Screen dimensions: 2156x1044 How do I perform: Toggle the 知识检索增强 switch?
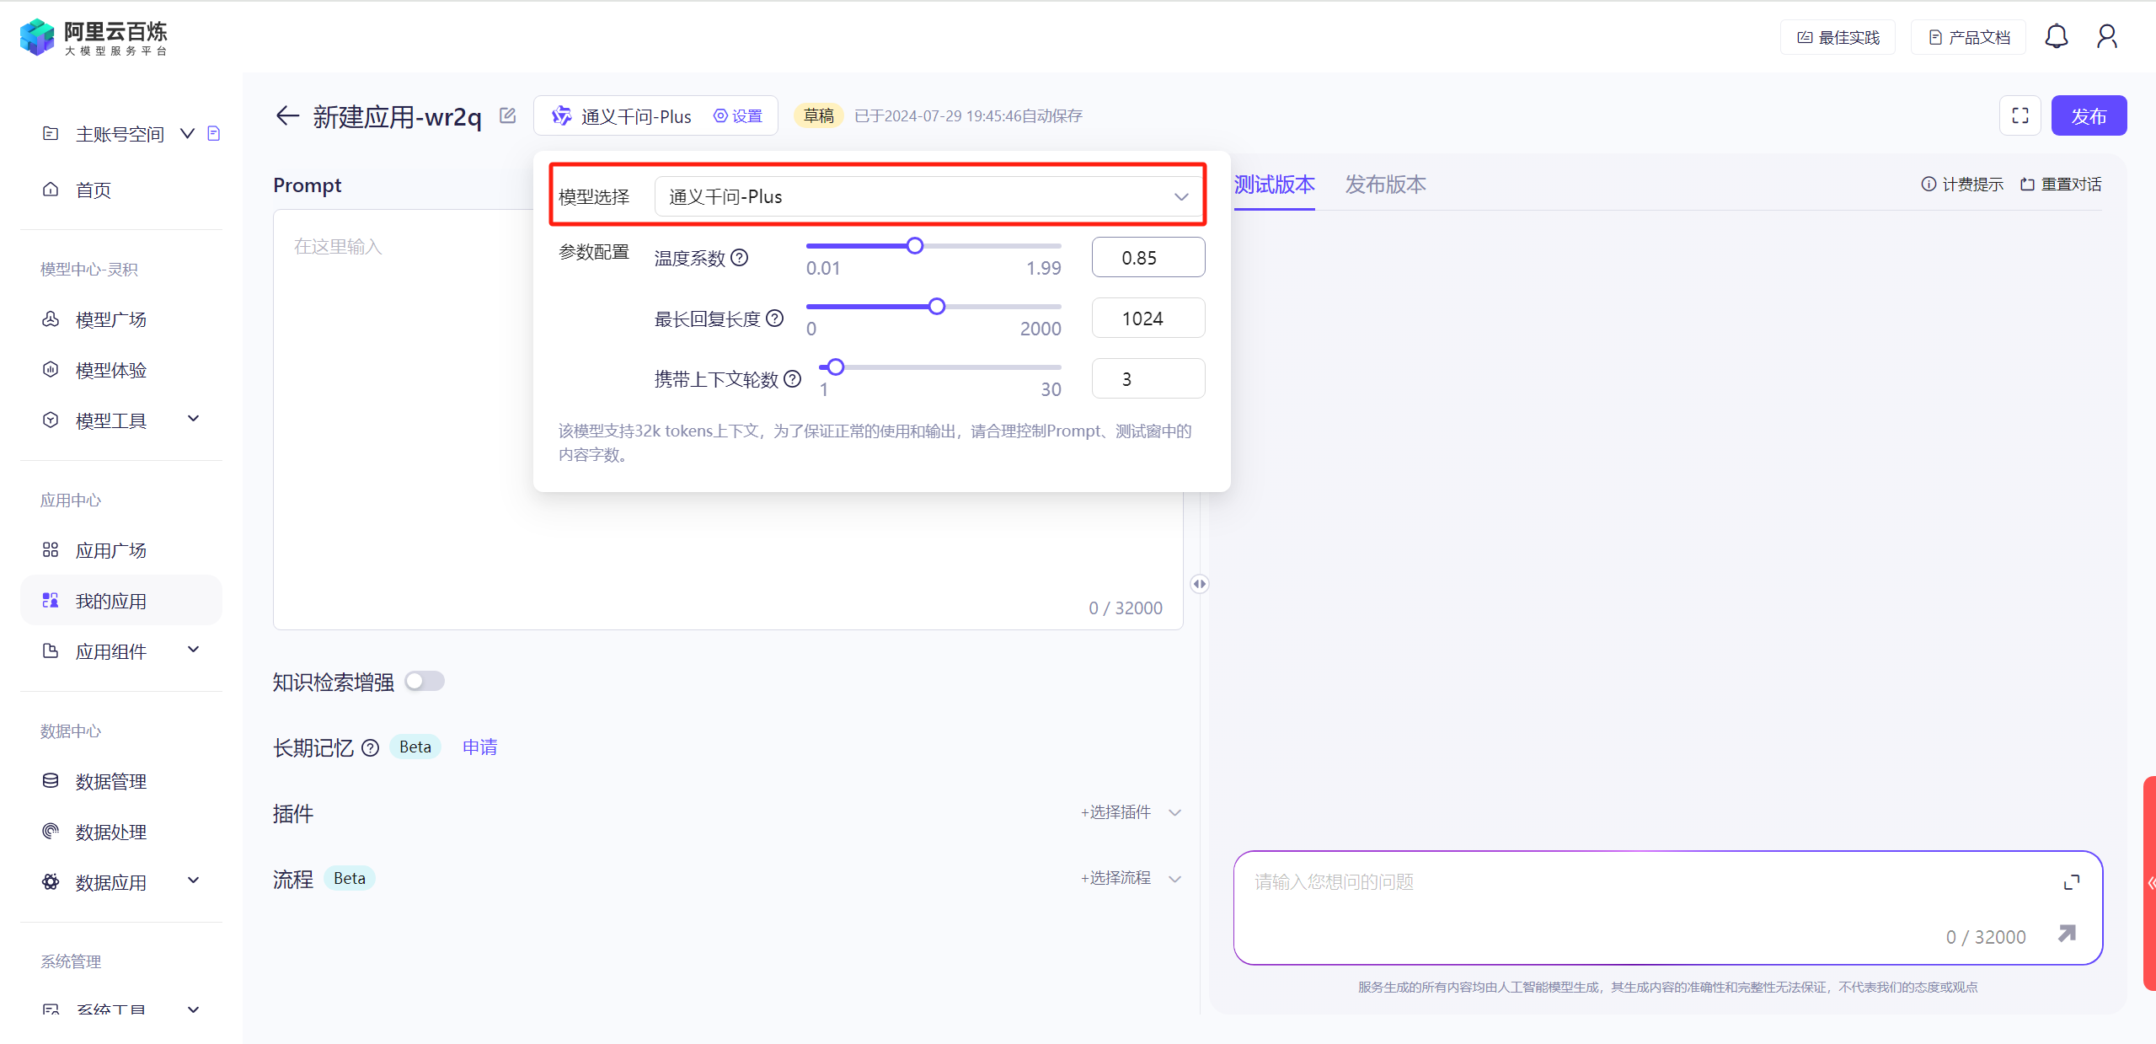click(x=424, y=681)
